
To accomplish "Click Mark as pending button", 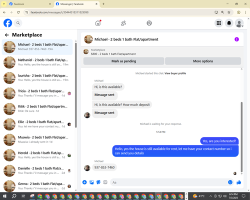I will tap(123, 61).
